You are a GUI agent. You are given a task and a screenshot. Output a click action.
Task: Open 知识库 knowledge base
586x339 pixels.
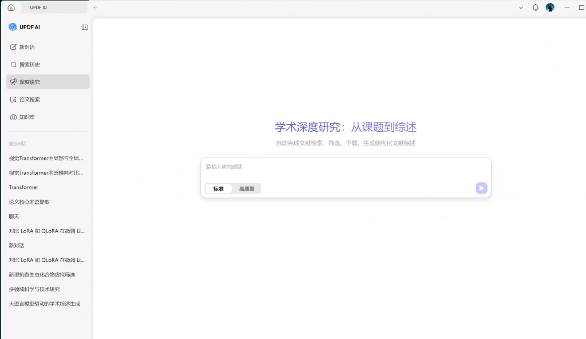(x=48, y=117)
